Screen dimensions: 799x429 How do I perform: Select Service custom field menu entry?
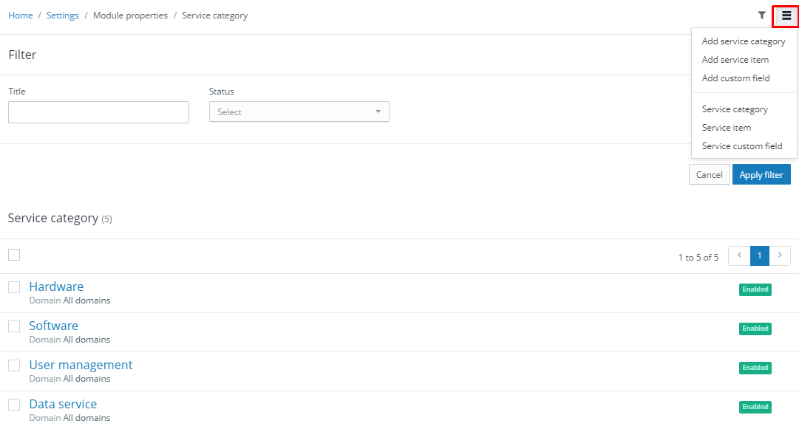pos(742,146)
